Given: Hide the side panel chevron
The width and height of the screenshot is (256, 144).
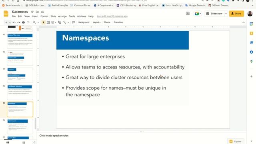Looking at the screenshot, I should tap(251, 141).
